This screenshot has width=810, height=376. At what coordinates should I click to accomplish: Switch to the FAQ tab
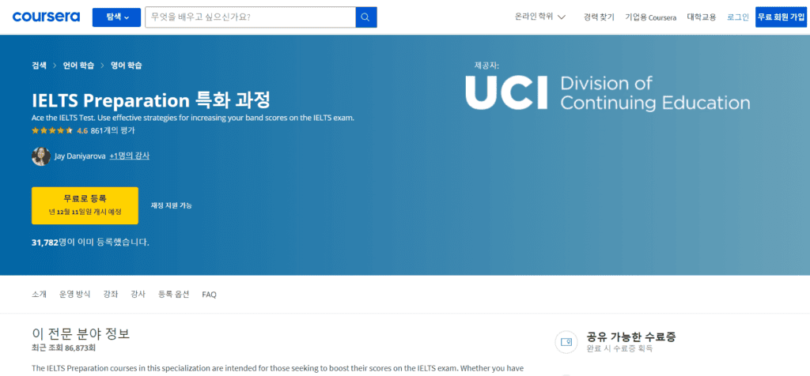(x=209, y=295)
